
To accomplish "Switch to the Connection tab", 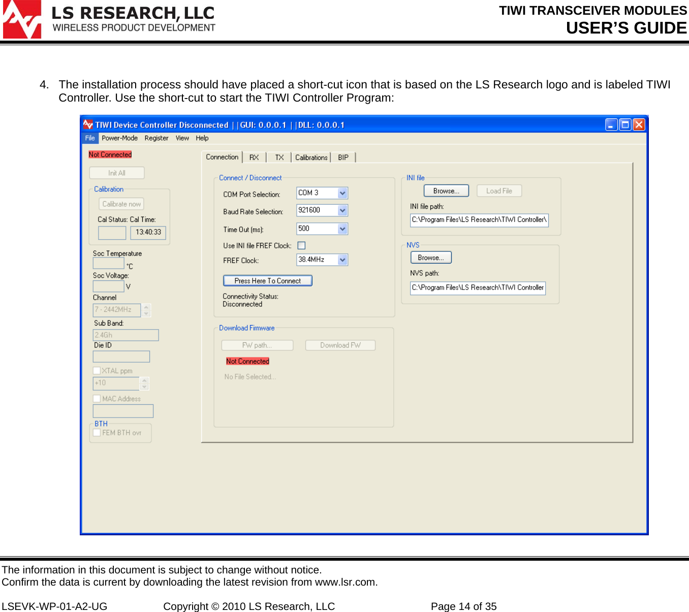I will (x=222, y=157).
